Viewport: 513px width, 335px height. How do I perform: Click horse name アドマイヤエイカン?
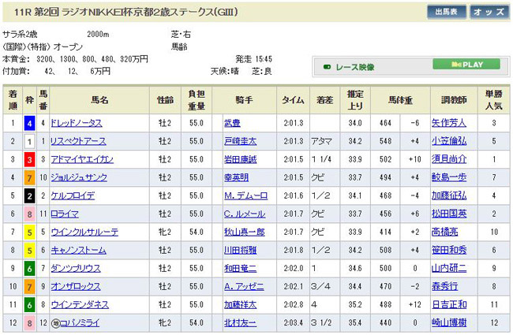pos(80,159)
